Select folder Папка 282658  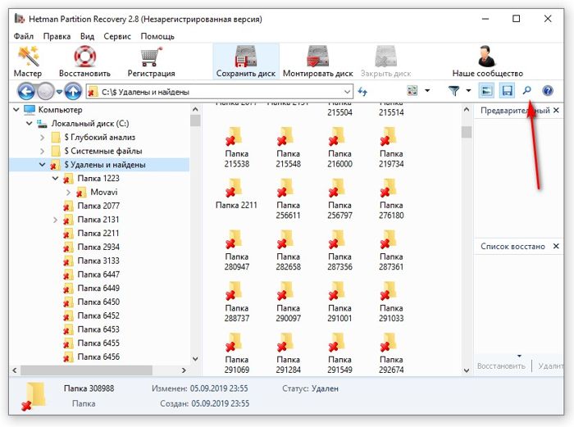[288, 251]
